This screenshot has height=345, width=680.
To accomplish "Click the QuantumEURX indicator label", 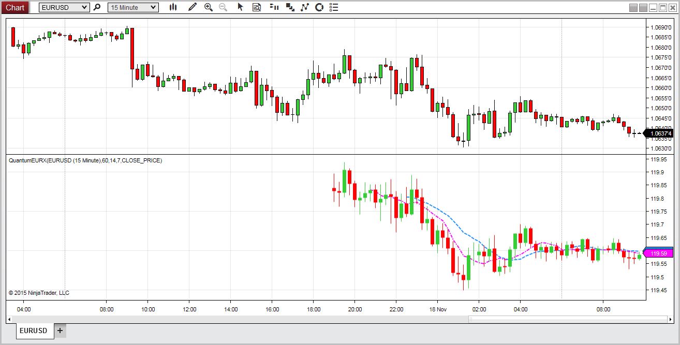I will [x=85, y=160].
